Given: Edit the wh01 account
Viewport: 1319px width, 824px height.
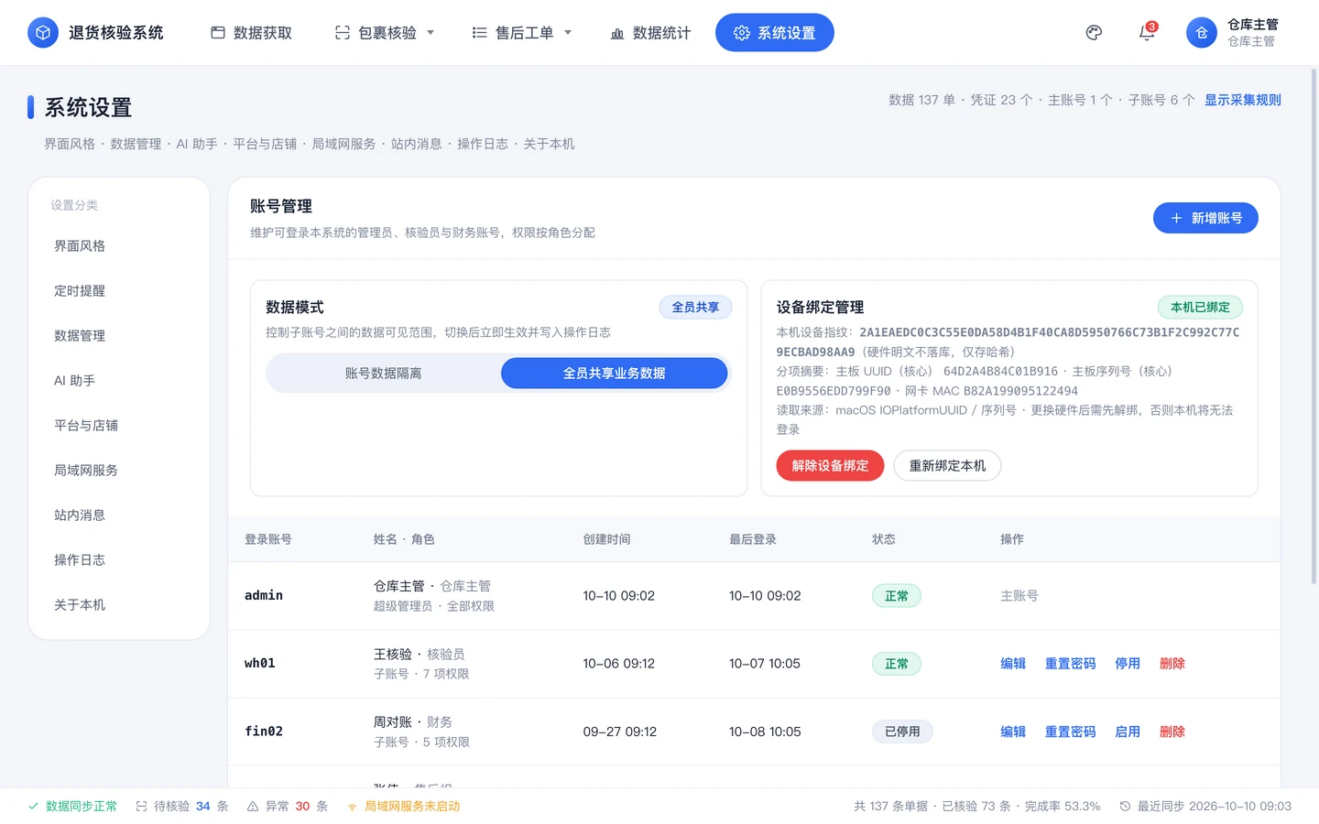Looking at the screenshot, I should 1013,664.
